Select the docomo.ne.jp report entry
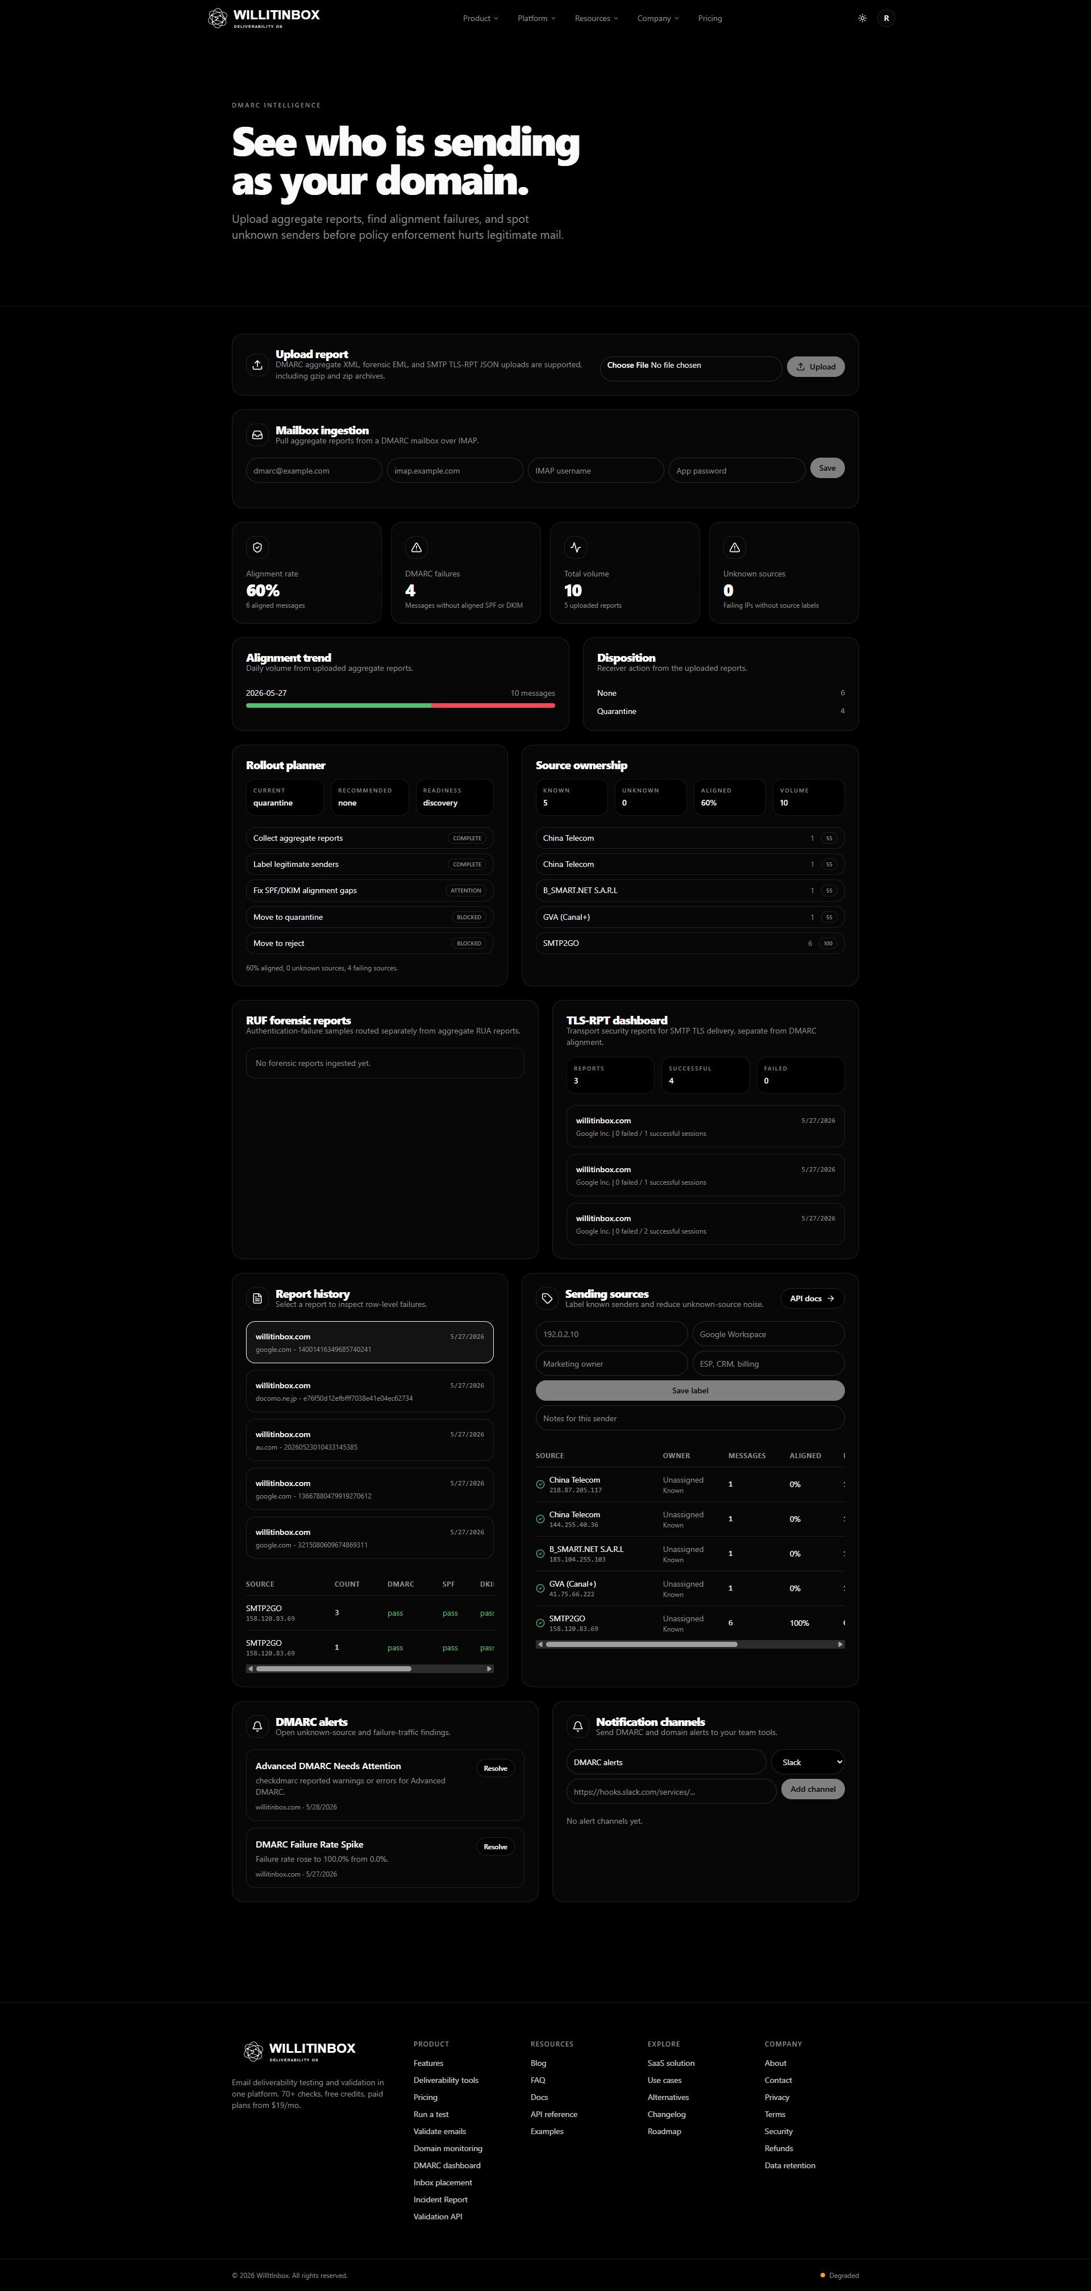1091x2291 pixels. click(369, 1391)
